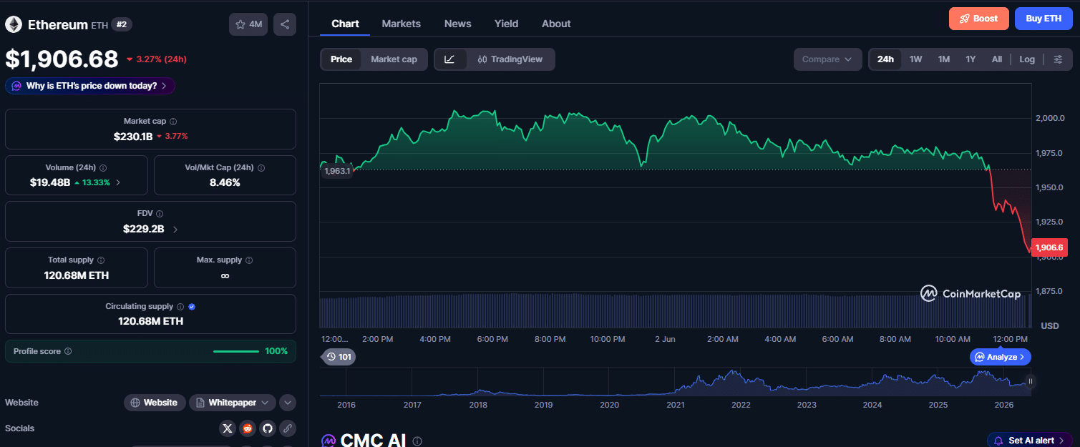Select the 1W time range
1080x447 pixels.
(916, 59)
